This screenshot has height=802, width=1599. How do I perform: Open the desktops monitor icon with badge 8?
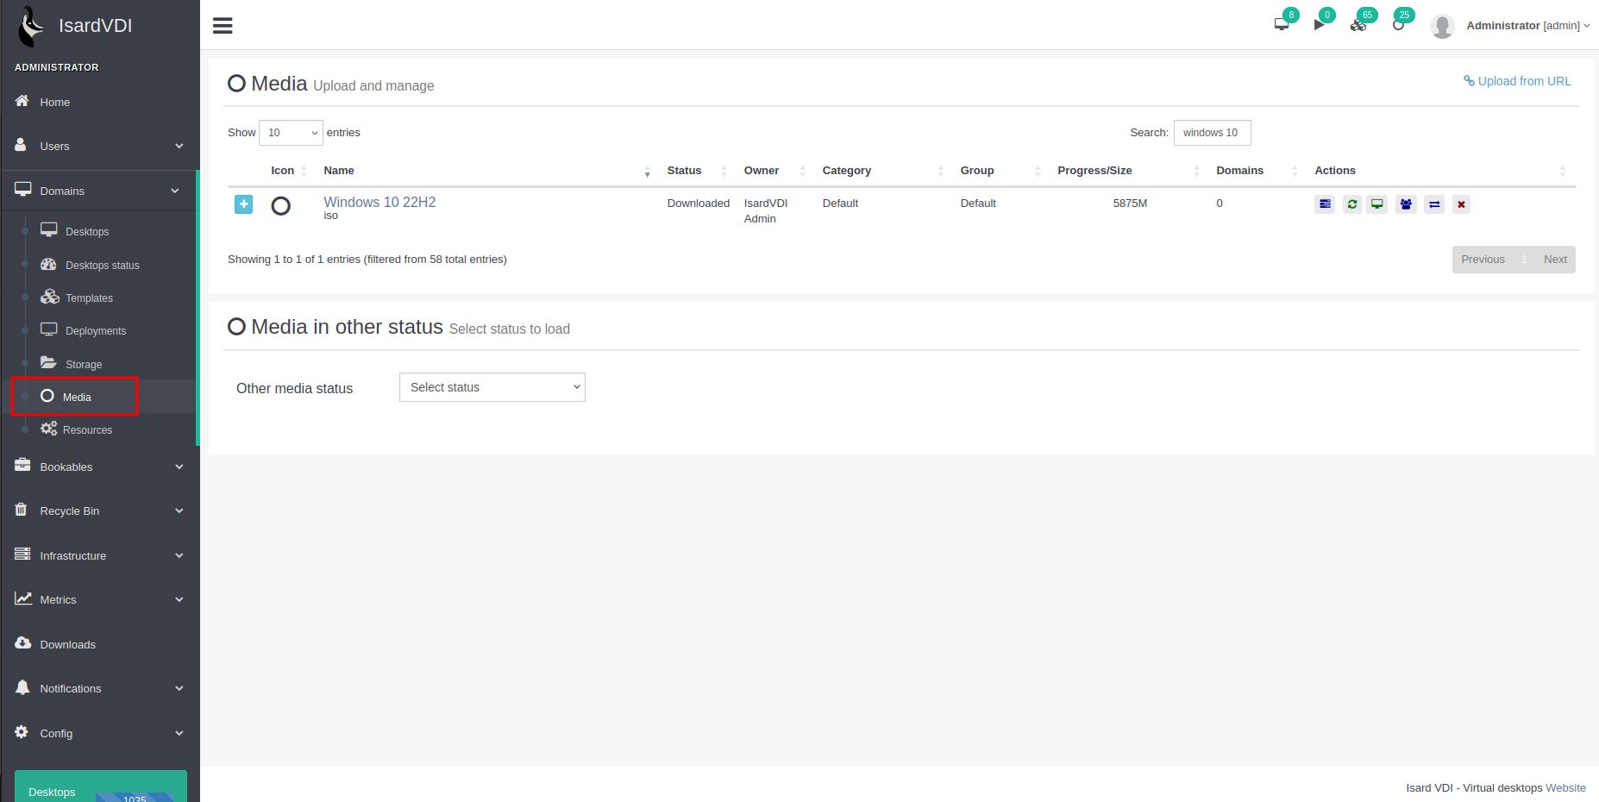coord(1282,24)
